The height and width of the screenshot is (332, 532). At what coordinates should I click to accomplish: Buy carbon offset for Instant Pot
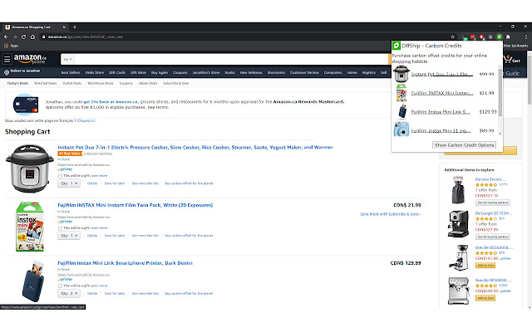tap(189, 183)
